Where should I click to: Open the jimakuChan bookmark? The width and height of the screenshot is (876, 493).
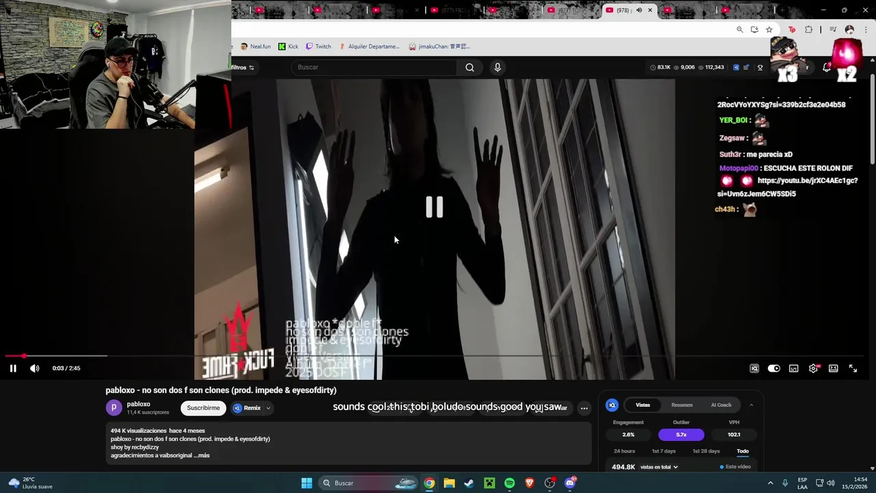pyautogui.click(x=439, y=47)
